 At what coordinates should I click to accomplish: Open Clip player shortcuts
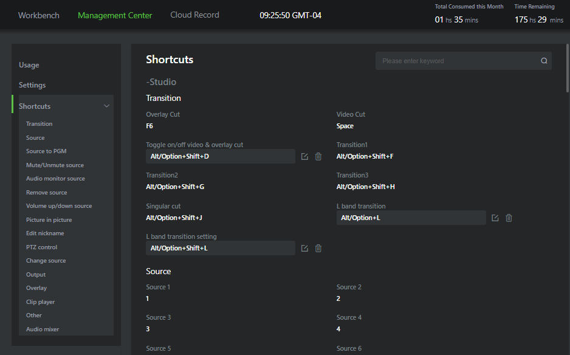pos(40,302)
